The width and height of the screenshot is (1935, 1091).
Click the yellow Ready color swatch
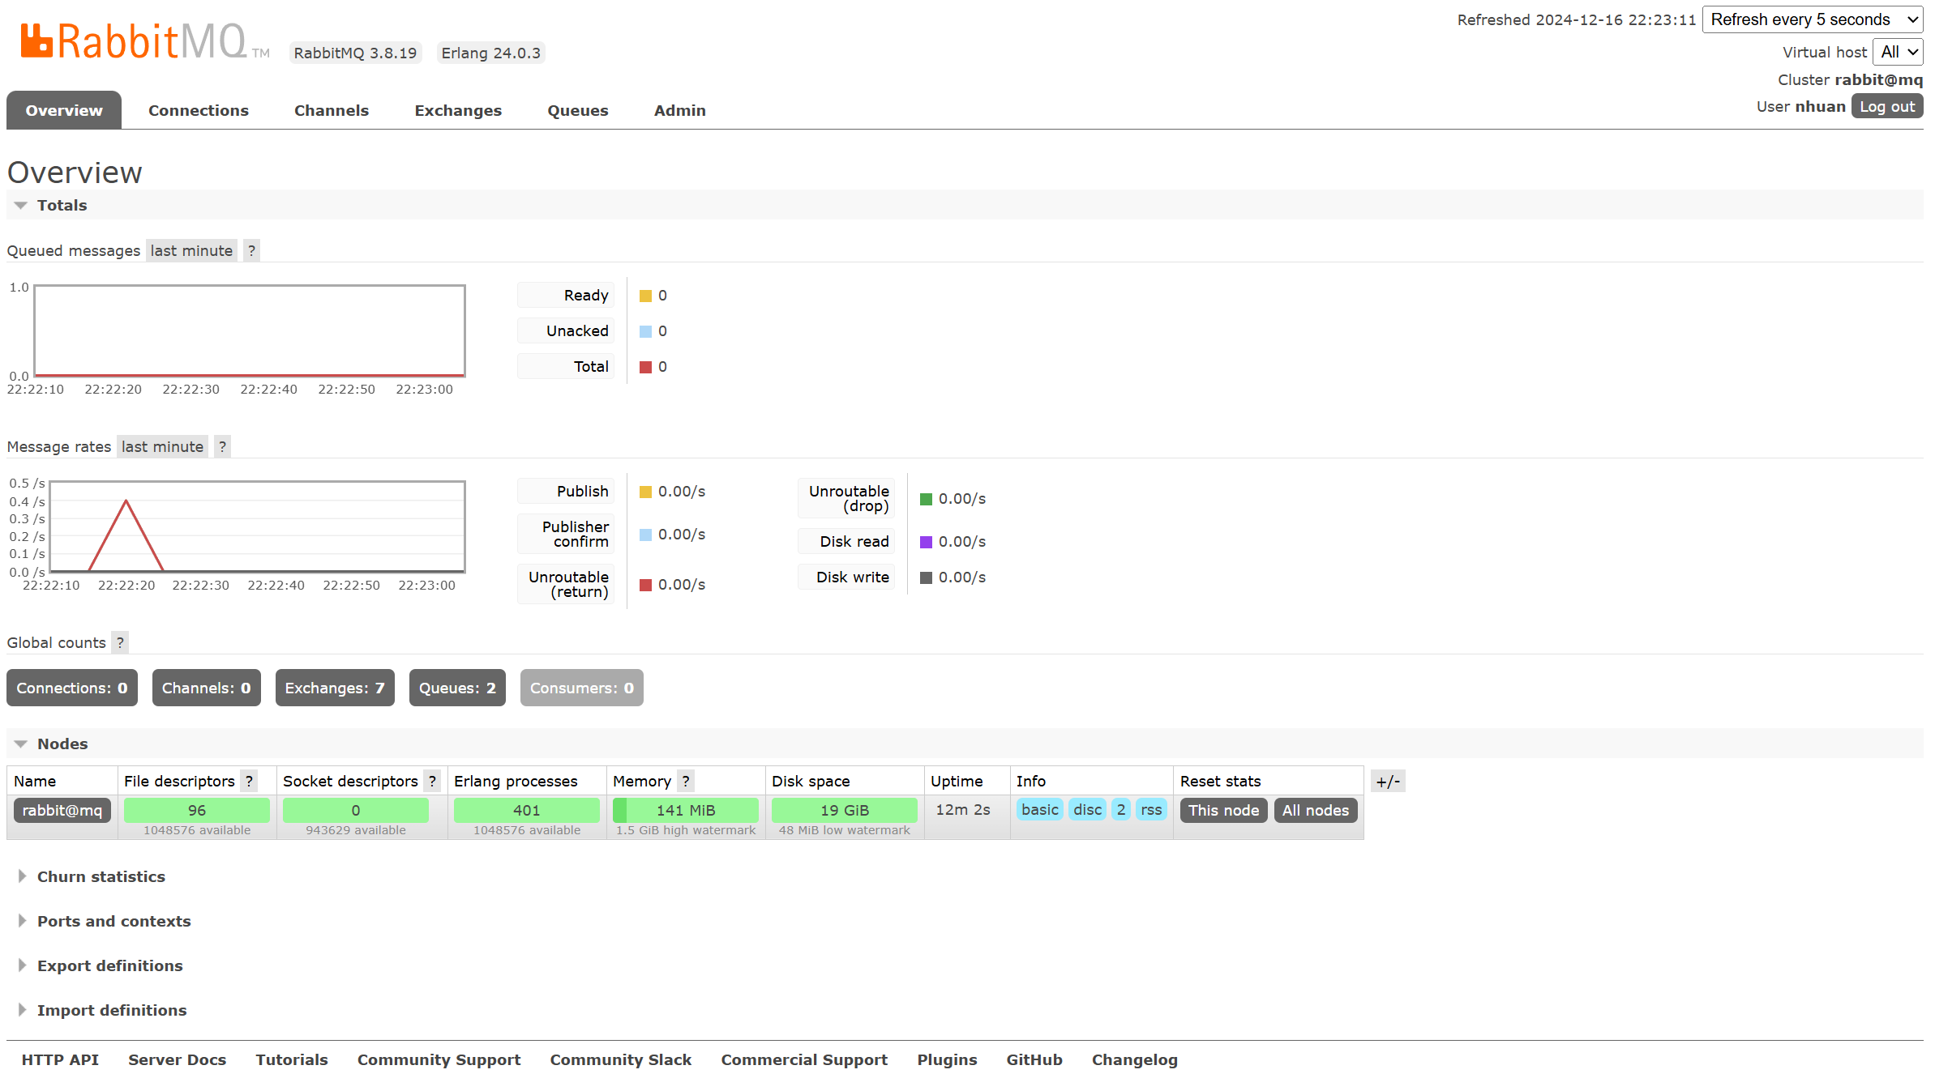pyautogui.click(x=645, y=296)
